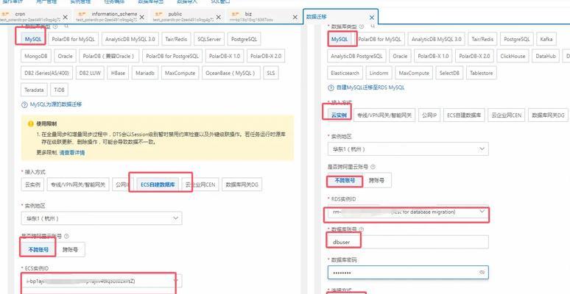The height and width of the screenshot is (294, 570).
Task: Choose source 专线/VPN网关/智能网关 access method
Action: pyautogui.click(x=78, y=184)
